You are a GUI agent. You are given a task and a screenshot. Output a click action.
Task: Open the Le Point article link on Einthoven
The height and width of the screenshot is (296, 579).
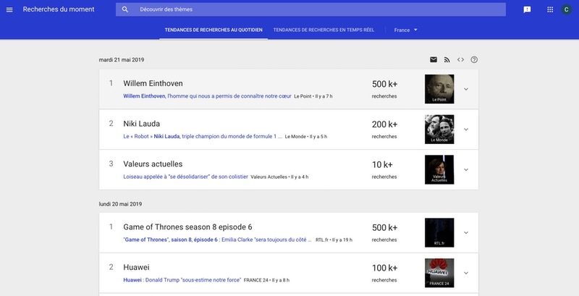point(207,96)
